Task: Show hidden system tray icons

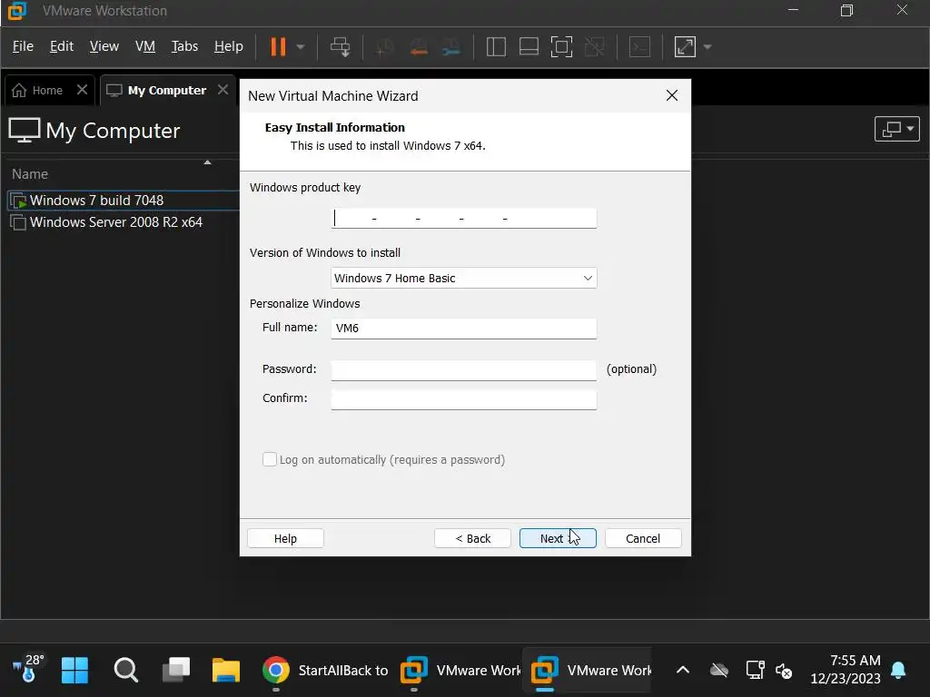Action: pos(683,671)
